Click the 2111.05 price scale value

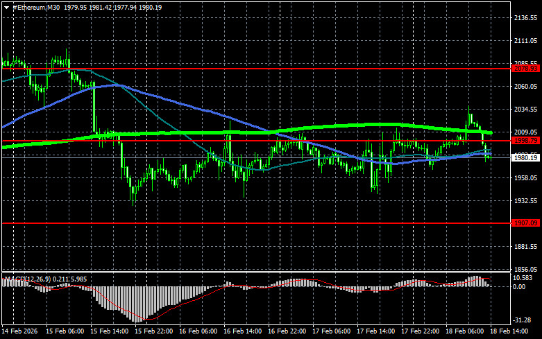[525, 41]
